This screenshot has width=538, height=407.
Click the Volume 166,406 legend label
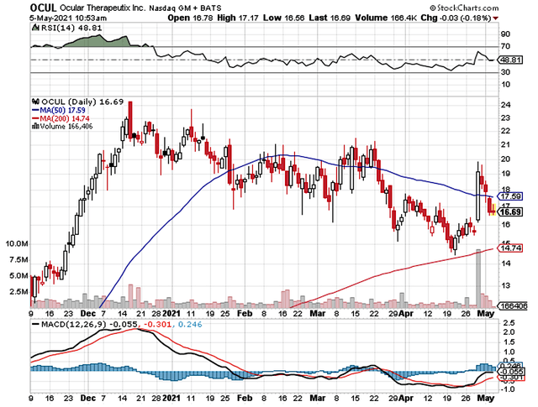pyautogui.click(x=66, y=127)
